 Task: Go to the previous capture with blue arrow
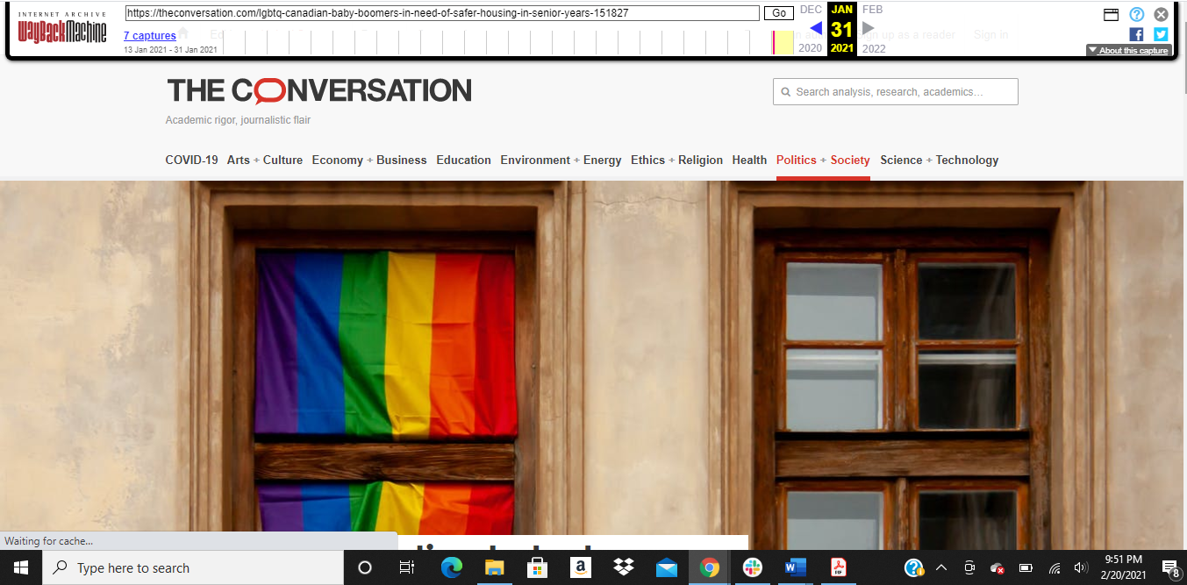tap(815, 29)
